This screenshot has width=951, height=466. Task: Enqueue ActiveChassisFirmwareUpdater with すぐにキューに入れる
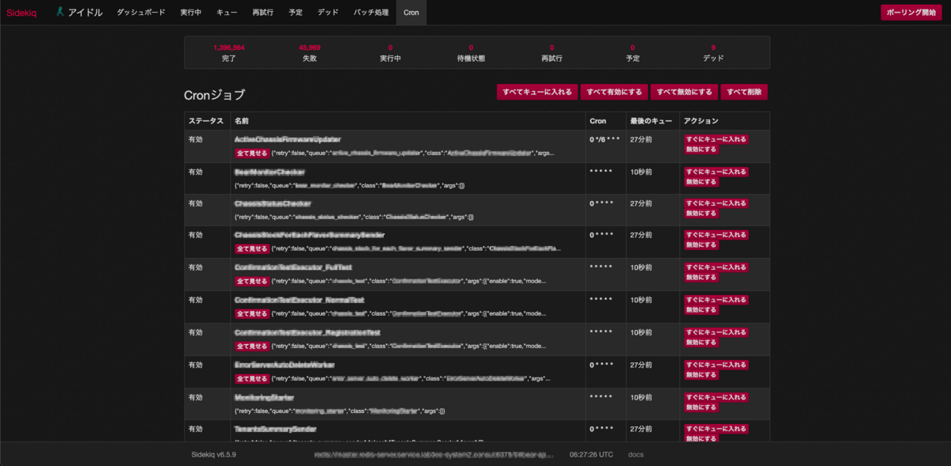tap(716, 138)
